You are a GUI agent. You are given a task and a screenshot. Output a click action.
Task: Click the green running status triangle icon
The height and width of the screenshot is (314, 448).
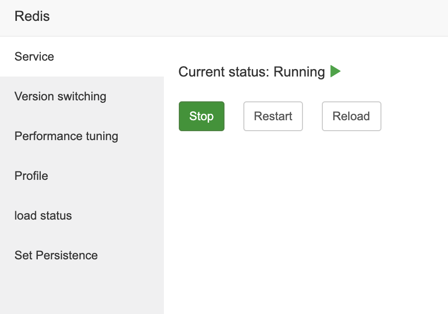(335, 72)
